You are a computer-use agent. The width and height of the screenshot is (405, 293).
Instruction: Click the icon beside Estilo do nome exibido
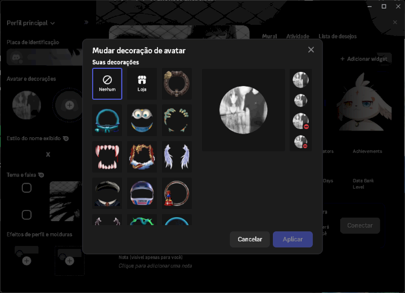(66, 139)
